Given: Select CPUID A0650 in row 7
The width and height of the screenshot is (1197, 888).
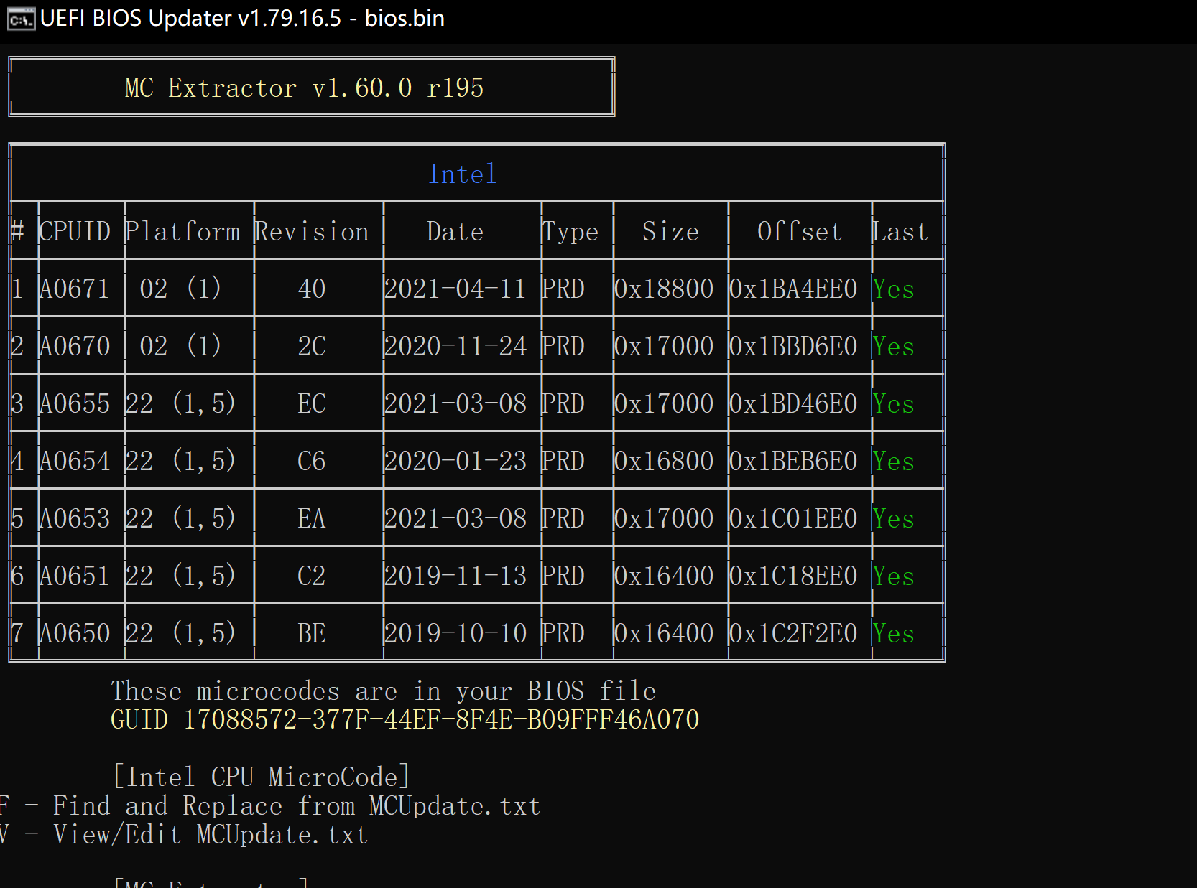Looking at the screenshot, I should pos(75,633).
